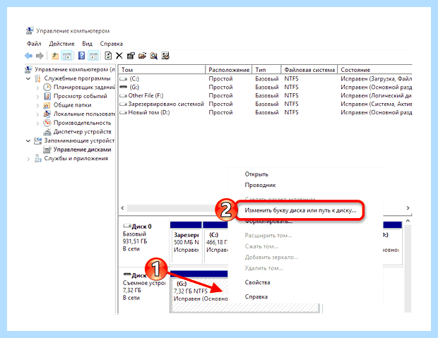Click the last toolbar icon with checklist

pos(165,56)
